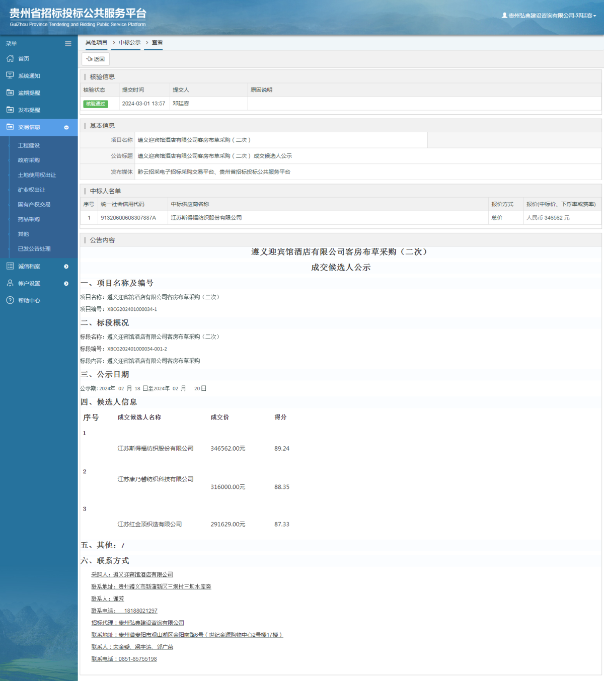Select 土地使用权出让 submenu item
The width and height of the screenshot is (604, 681).
[37, 175]
